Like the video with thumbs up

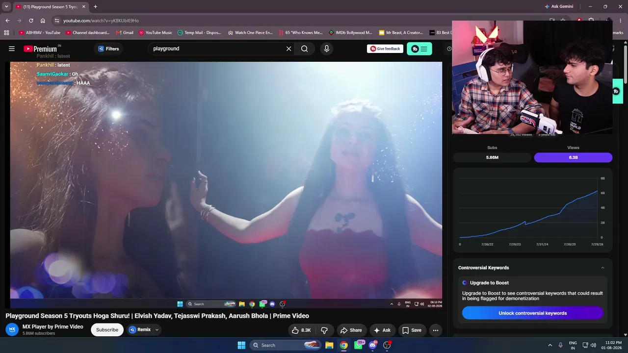(301, 330)
